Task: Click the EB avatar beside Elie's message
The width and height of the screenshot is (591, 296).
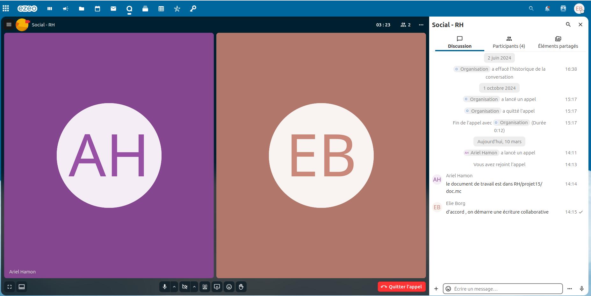Action: click(437, 207)
